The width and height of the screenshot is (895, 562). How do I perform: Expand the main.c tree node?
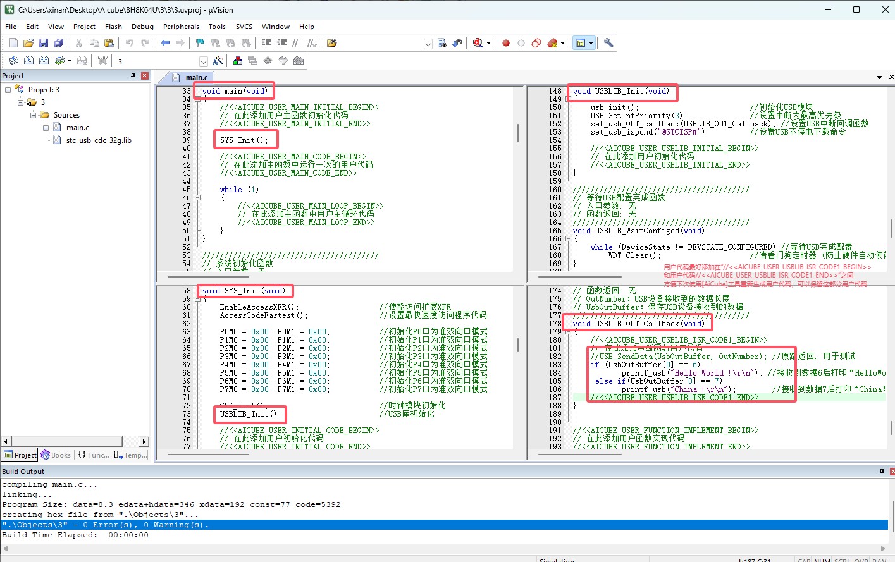pos(46,128)
